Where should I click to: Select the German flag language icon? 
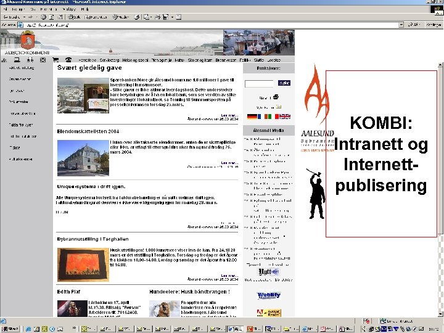[252, 117]
